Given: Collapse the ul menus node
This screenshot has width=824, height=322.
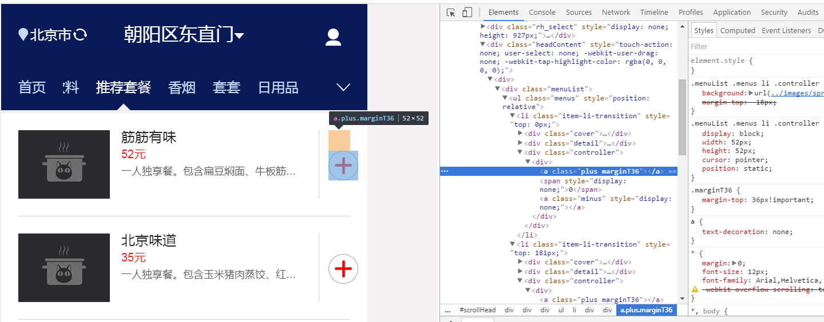Looking at the screenshot, I should pos(505,98).
